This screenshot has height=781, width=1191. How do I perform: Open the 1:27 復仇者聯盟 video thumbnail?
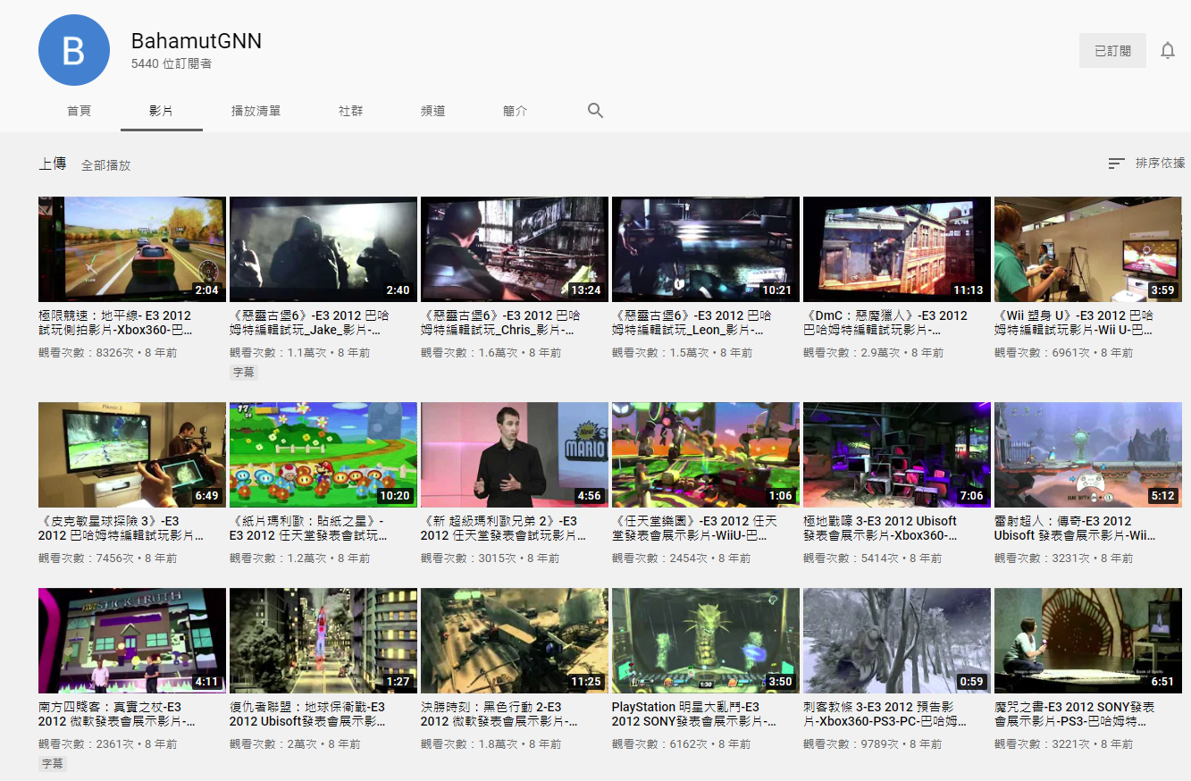tap(323, 641)
